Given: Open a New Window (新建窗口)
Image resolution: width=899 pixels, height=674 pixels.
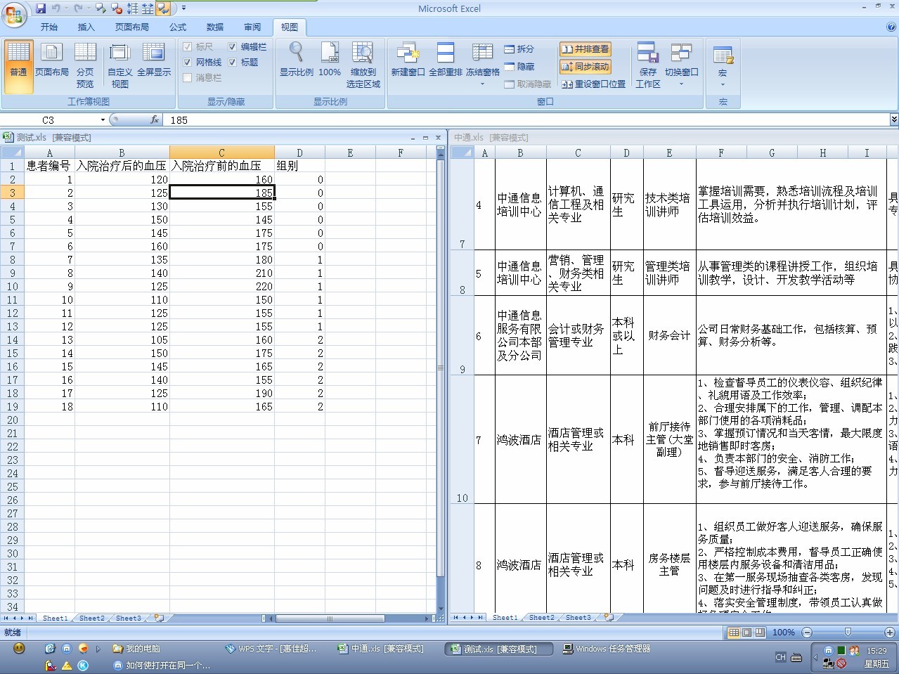Looking at the screenshot, I should 408,60.
